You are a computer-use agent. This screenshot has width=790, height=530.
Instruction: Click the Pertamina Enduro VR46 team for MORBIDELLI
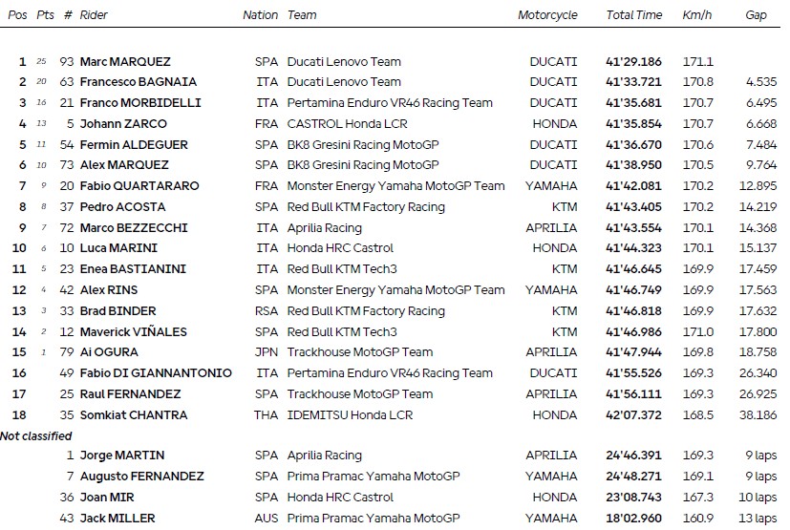pos(390,103)
